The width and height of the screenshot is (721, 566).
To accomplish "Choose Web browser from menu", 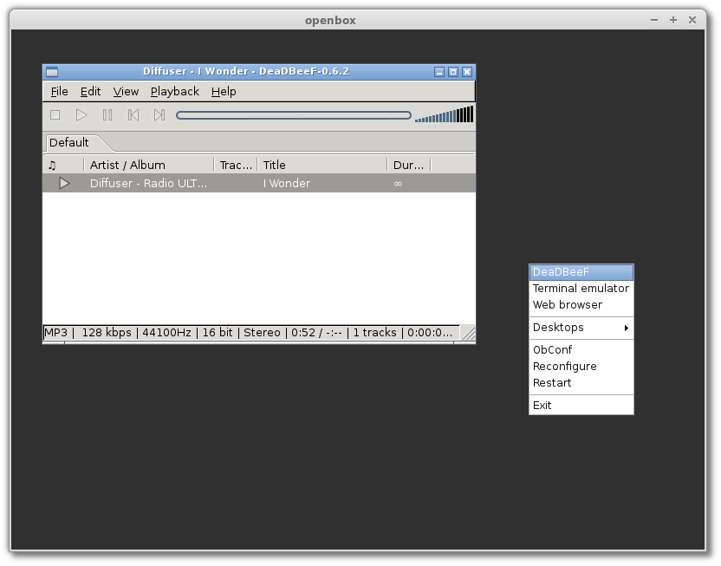I will pos(581,305).
